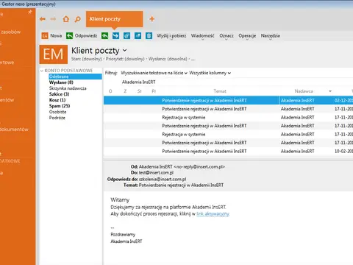
Task: Open Wyślij i pobierz menu
Action: tap(171, 36)
